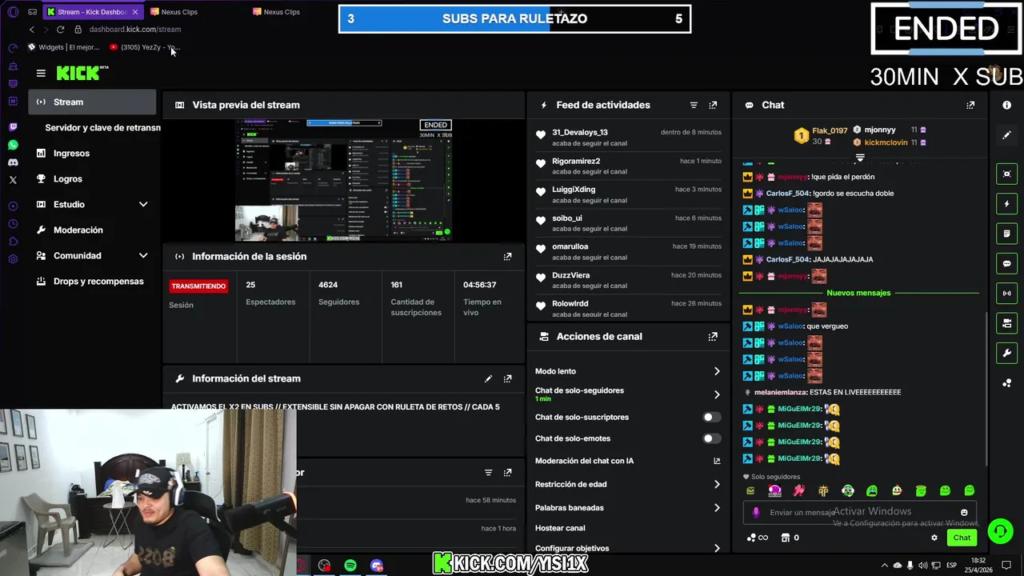Click the Nuevos mensajes divider in chat
The width and height of the screenshot is (1024, 576).
(x=858, y=293)
